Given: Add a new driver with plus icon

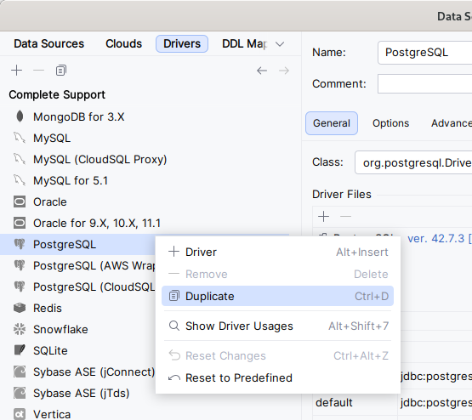Looking at the screenshot, I should pyautogui.click(x=16, y=71).
